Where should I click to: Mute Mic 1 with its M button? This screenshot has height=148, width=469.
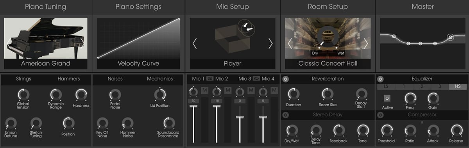click(x=204, y=91)
